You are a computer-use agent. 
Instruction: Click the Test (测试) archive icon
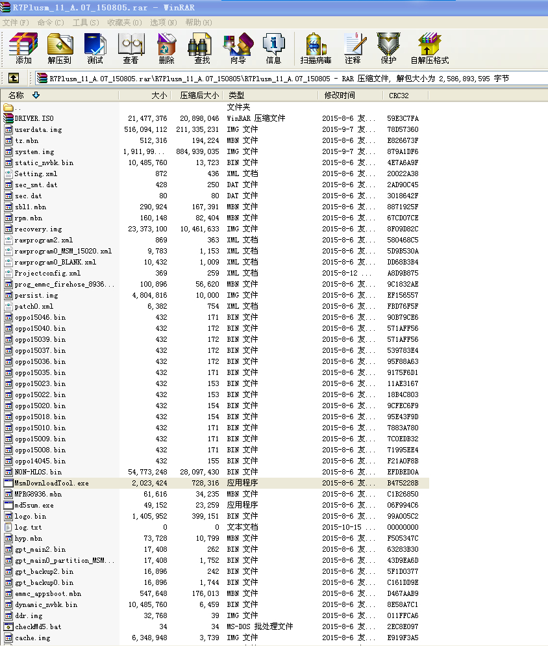pyautogui.click(x=95, y=48)
